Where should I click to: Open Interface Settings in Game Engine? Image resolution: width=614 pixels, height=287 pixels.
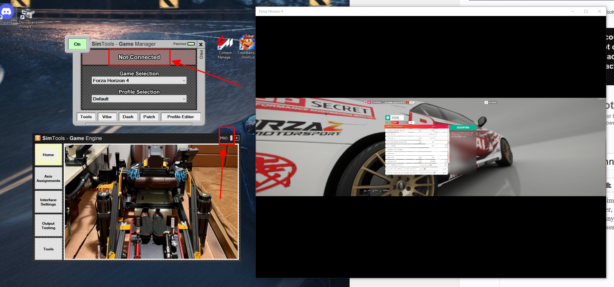coord(48,202)
